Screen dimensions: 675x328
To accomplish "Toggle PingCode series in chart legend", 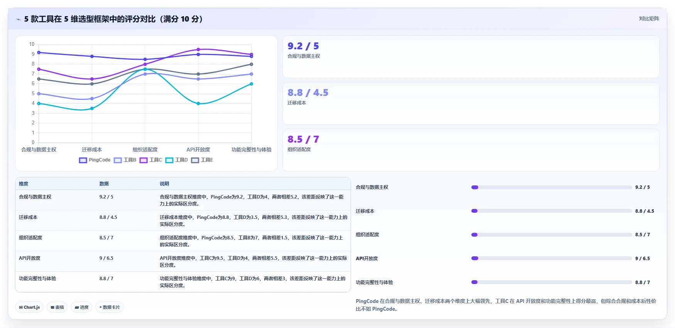I will (x=94, y=160).
